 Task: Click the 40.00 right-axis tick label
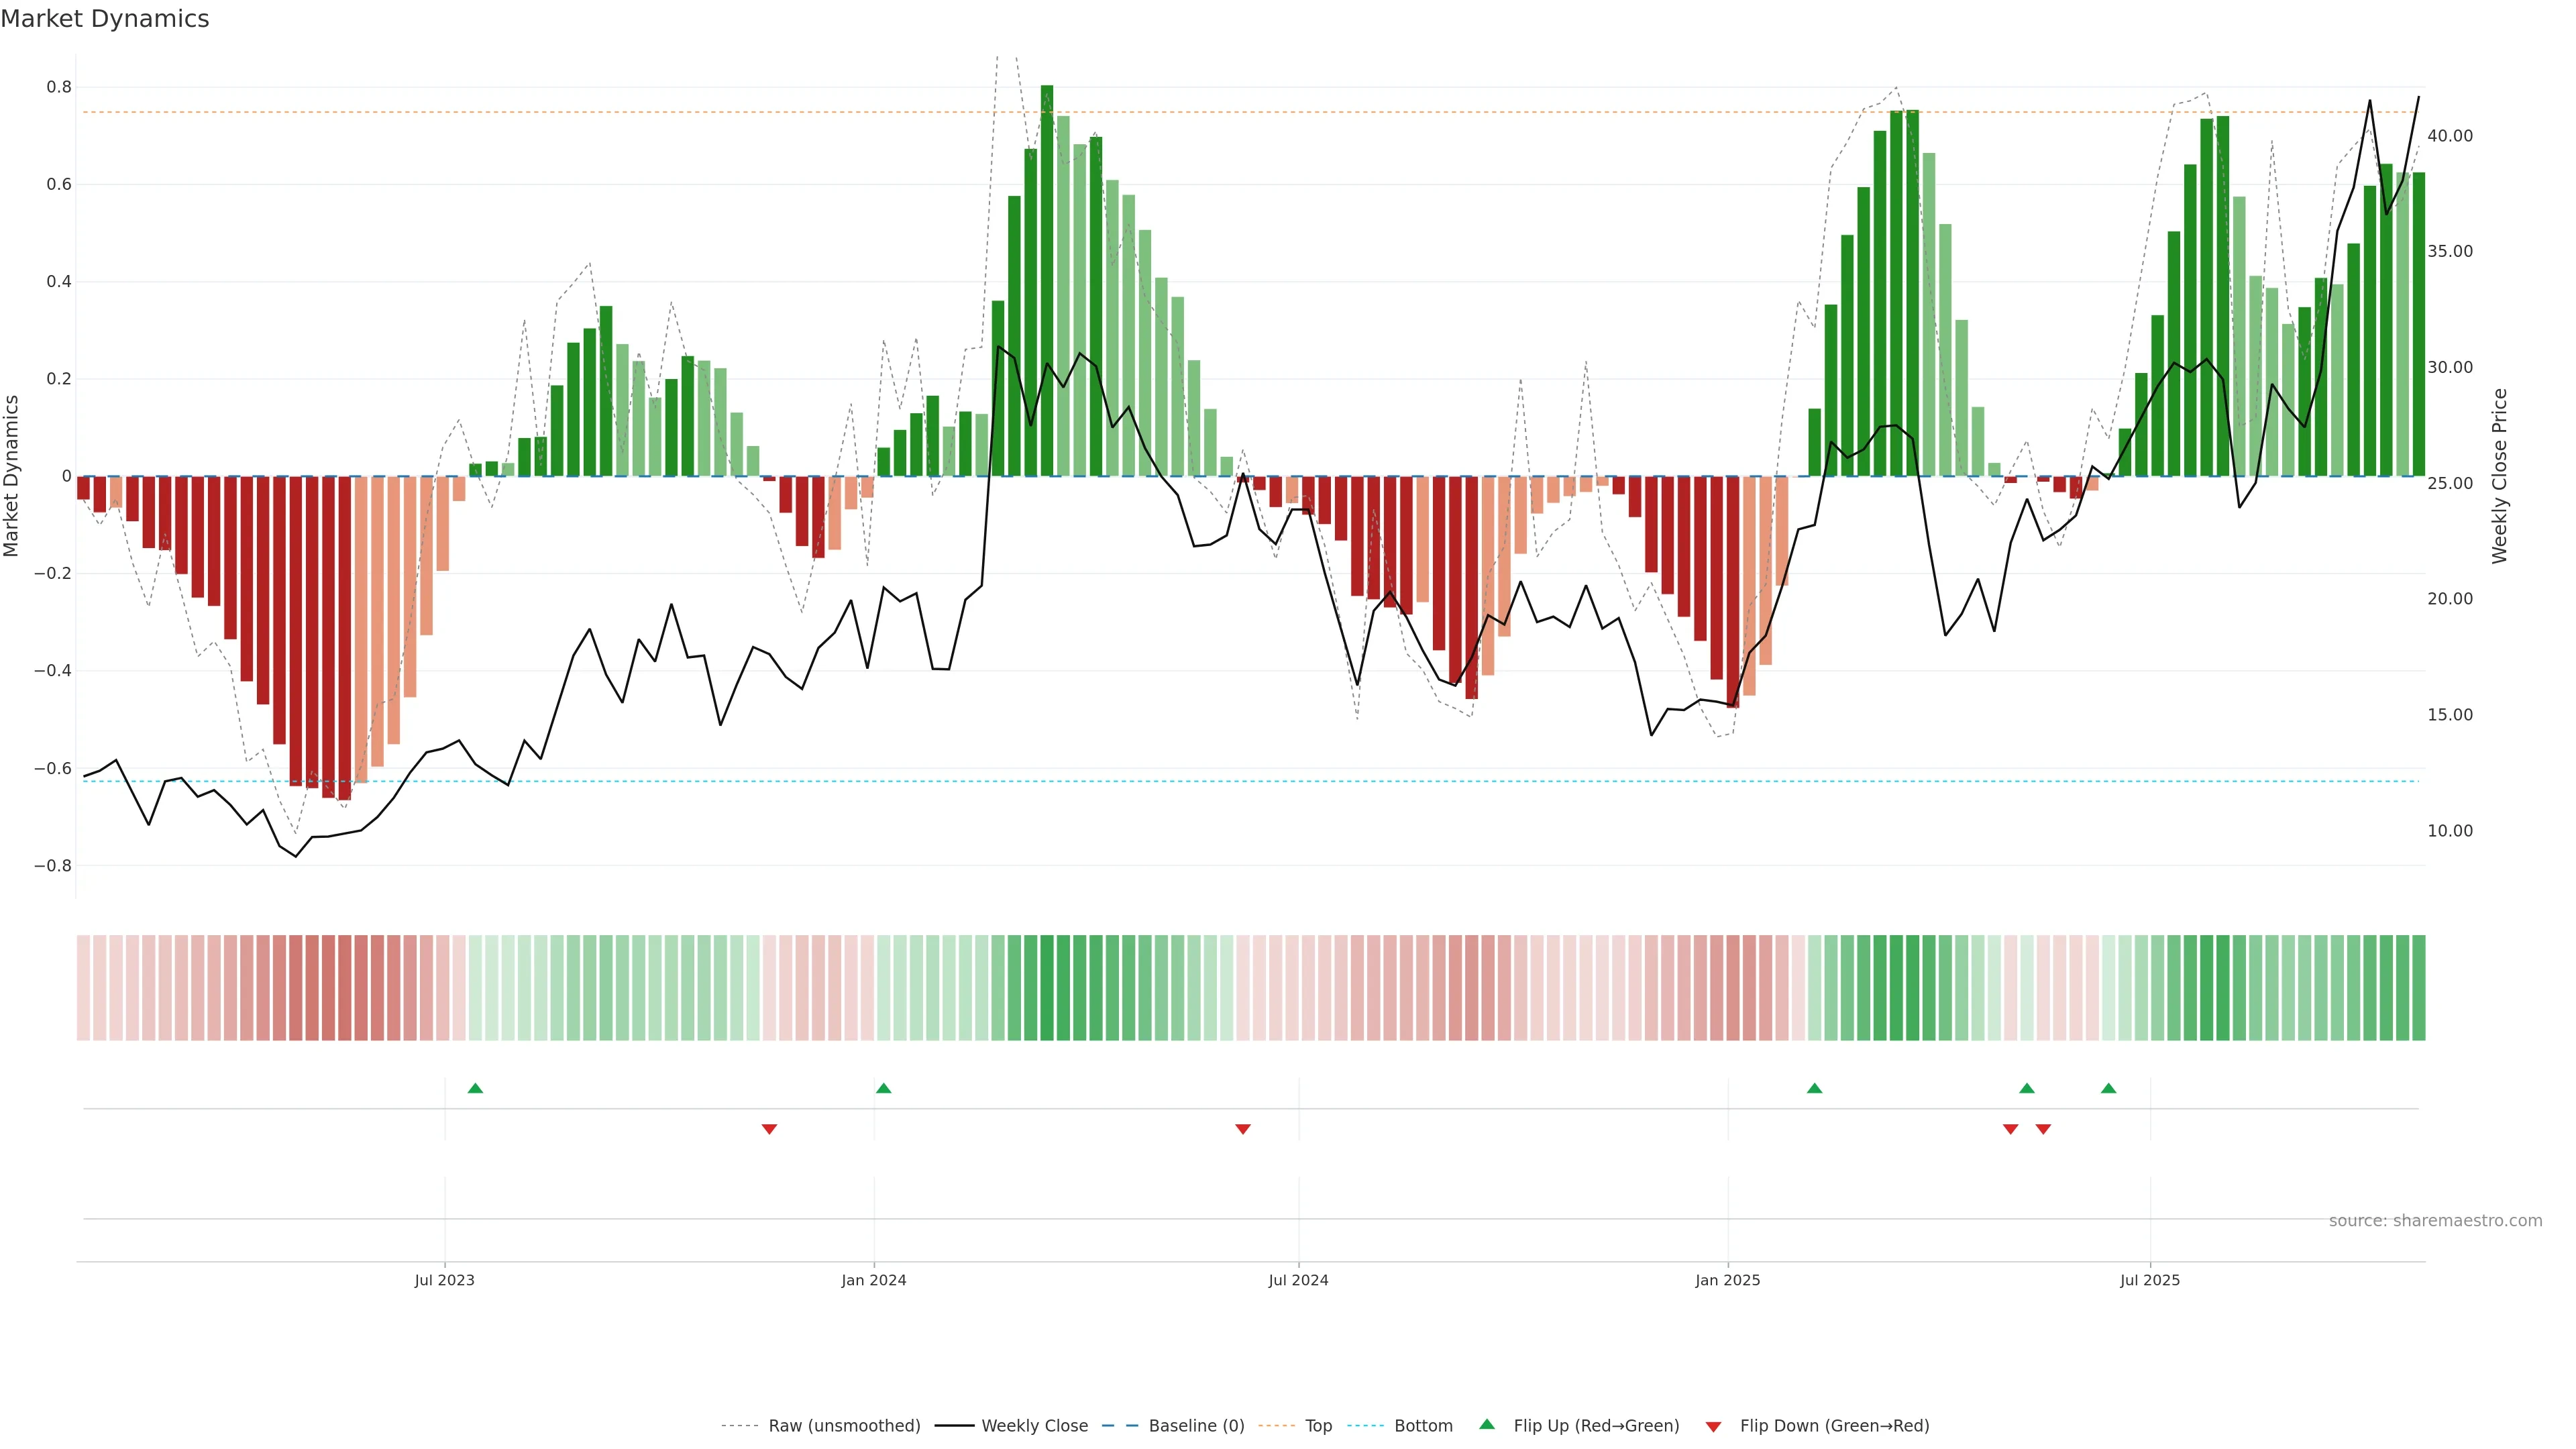tap(2449, 136)
